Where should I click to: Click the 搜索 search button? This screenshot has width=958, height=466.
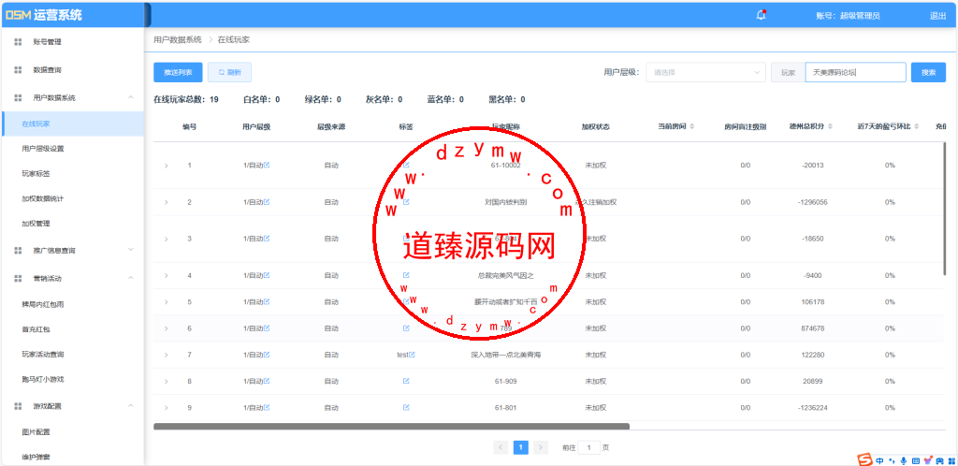pos(928,72)
